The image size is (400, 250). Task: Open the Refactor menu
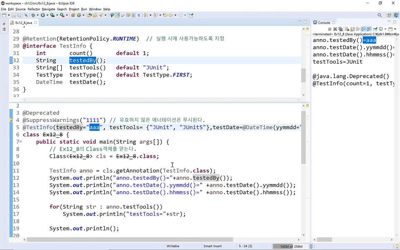34,9
